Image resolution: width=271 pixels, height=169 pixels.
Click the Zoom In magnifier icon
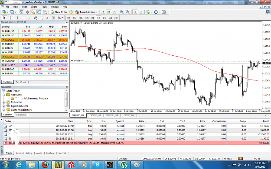122,12
